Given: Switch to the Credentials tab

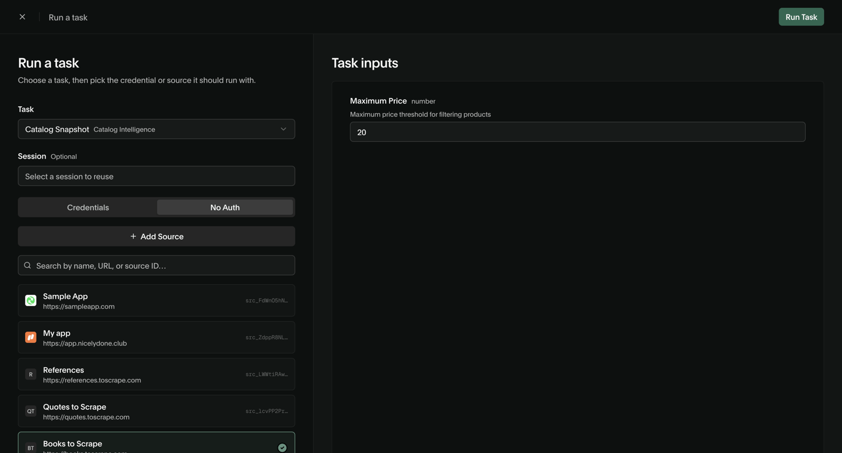Looking at the screenshot, I should coord(88,207).
